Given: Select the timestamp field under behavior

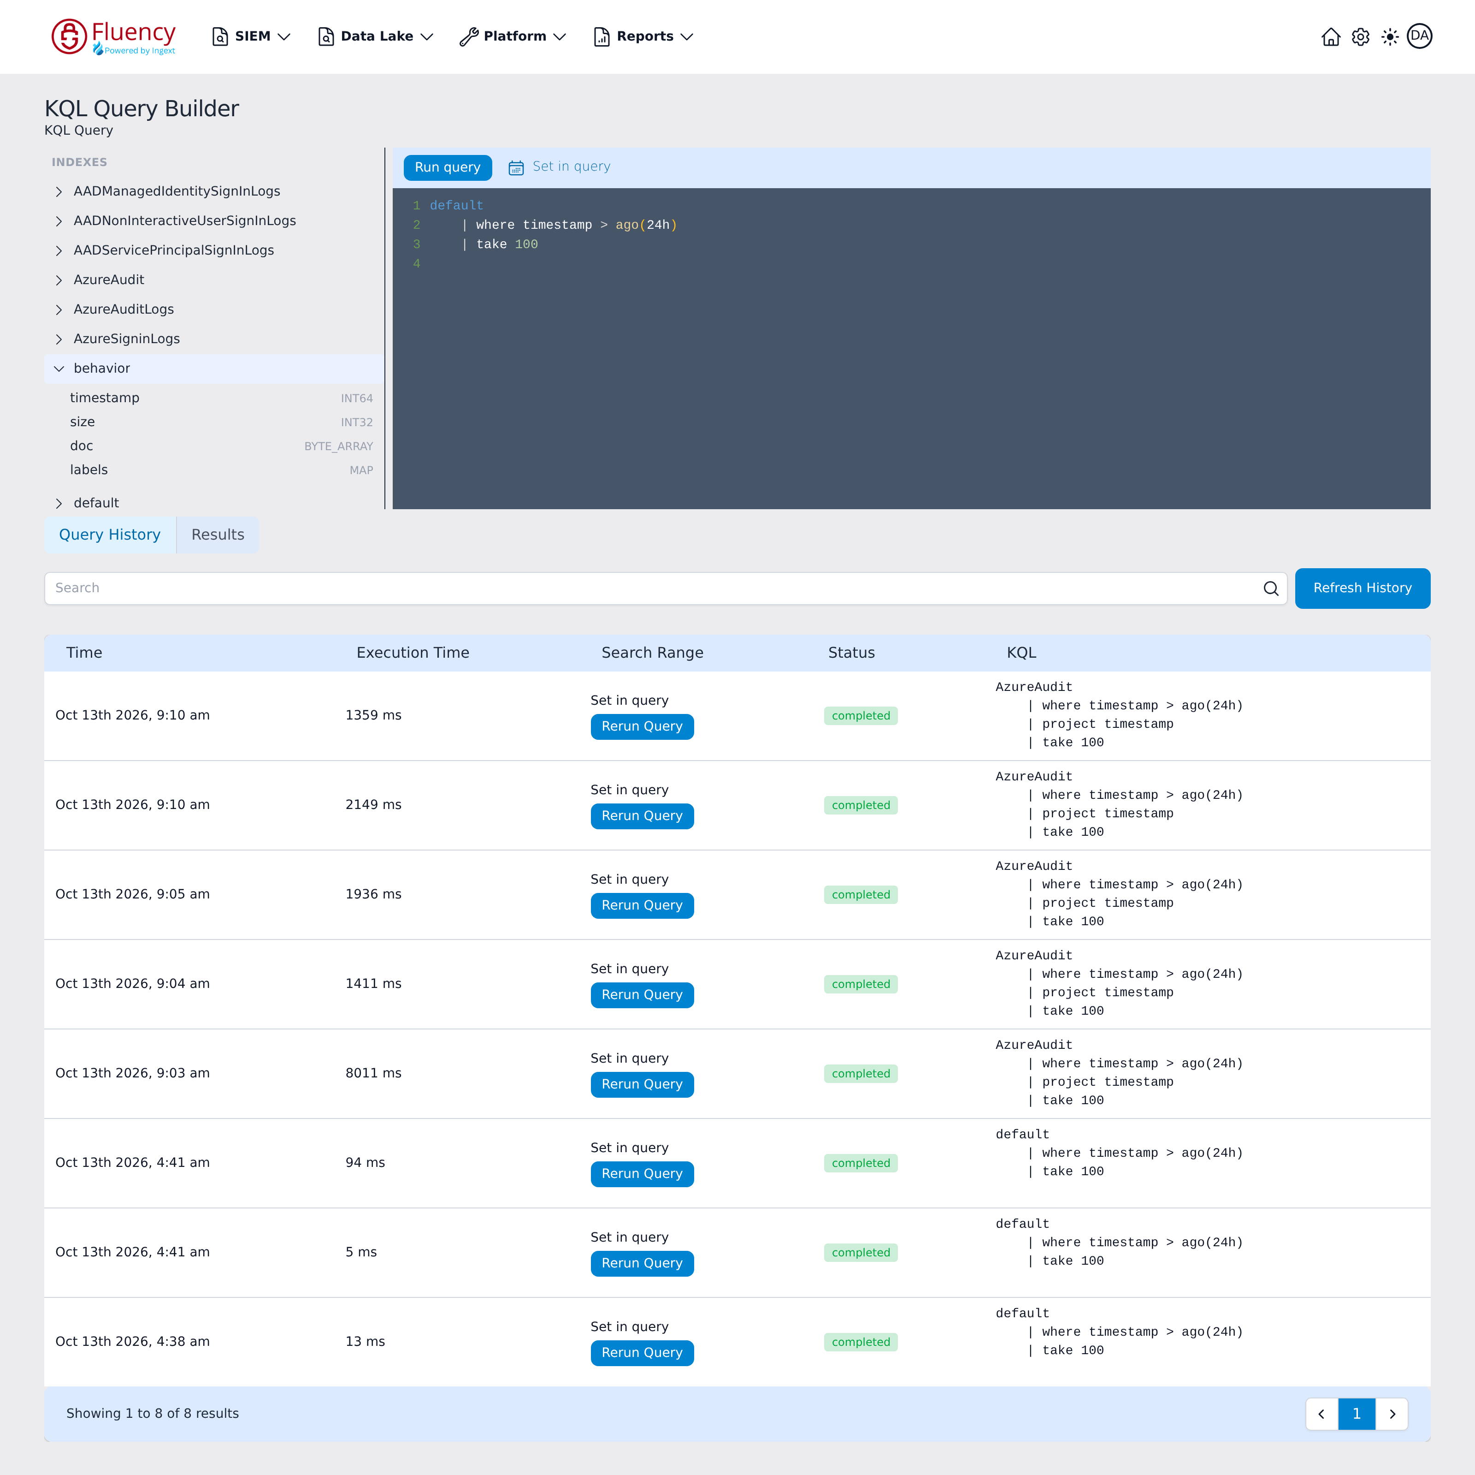Looking at the screenshot, I should pyautogui.click(x=221, y=398).
